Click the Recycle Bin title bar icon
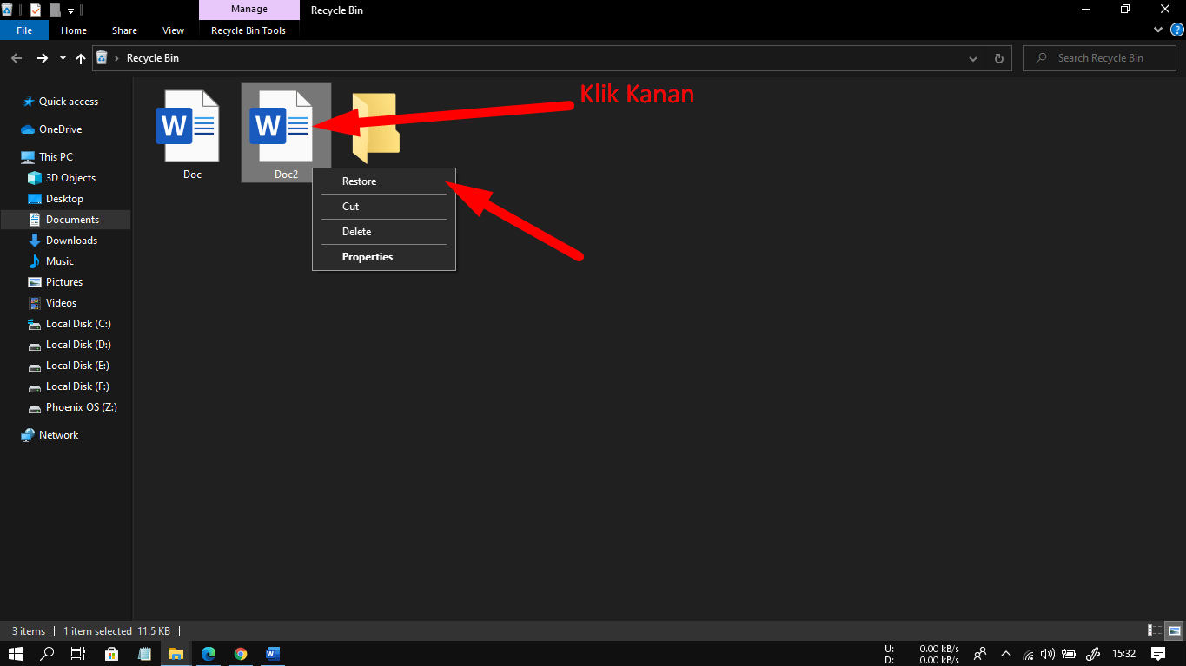 coord(7,10)
